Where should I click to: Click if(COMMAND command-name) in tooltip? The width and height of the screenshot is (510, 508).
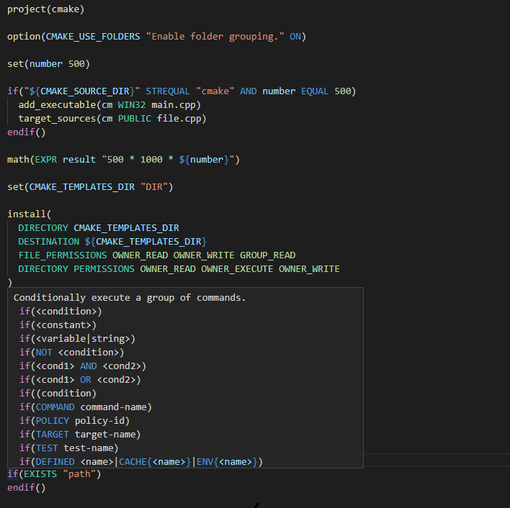86,407
